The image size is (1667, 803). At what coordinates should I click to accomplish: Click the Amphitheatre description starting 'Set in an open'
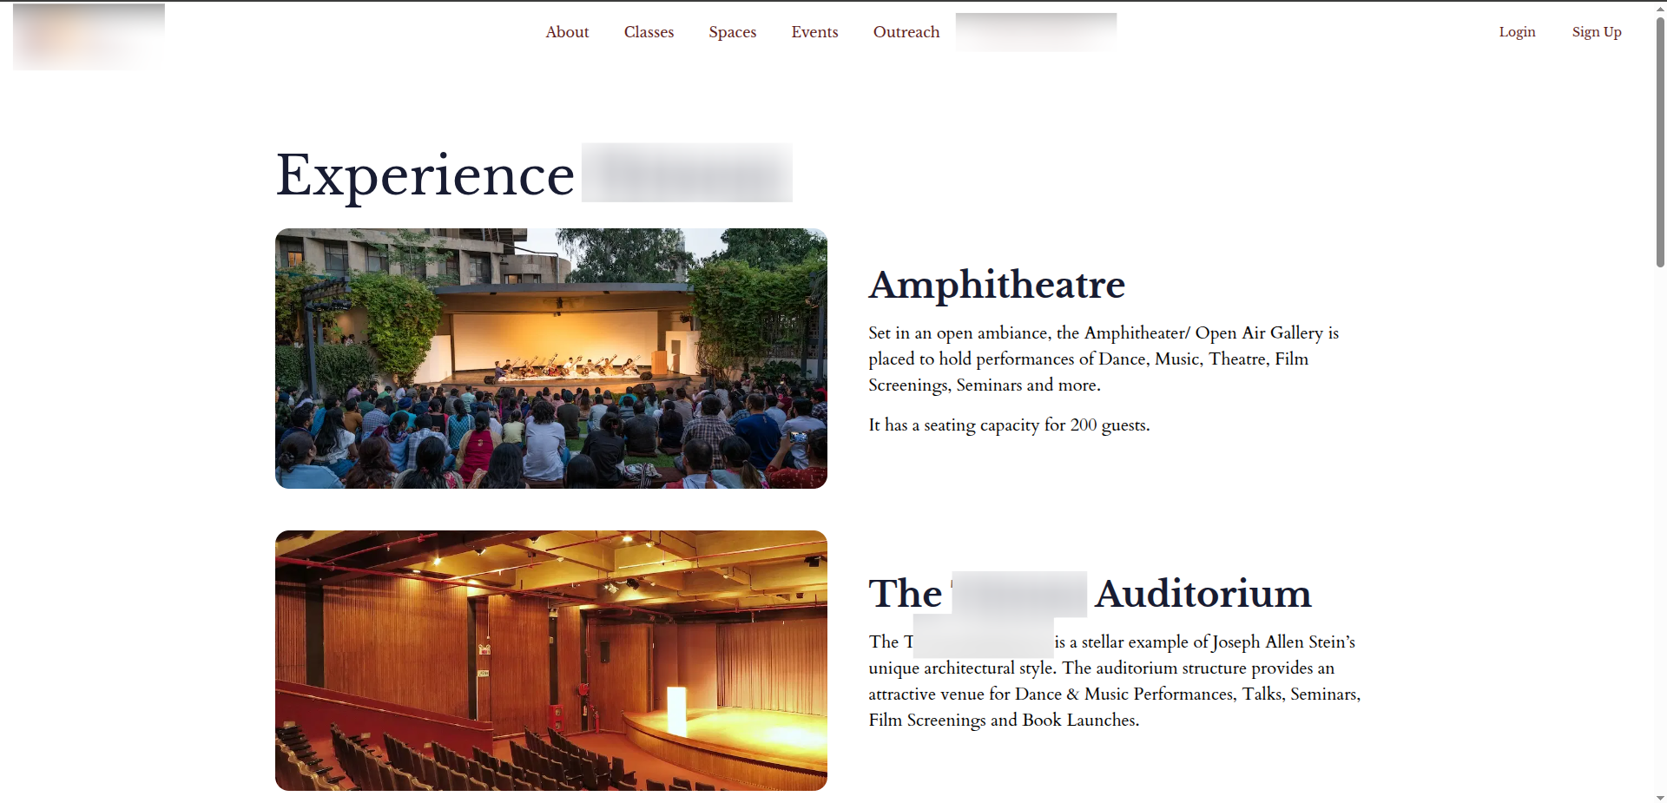point(1103,359)
